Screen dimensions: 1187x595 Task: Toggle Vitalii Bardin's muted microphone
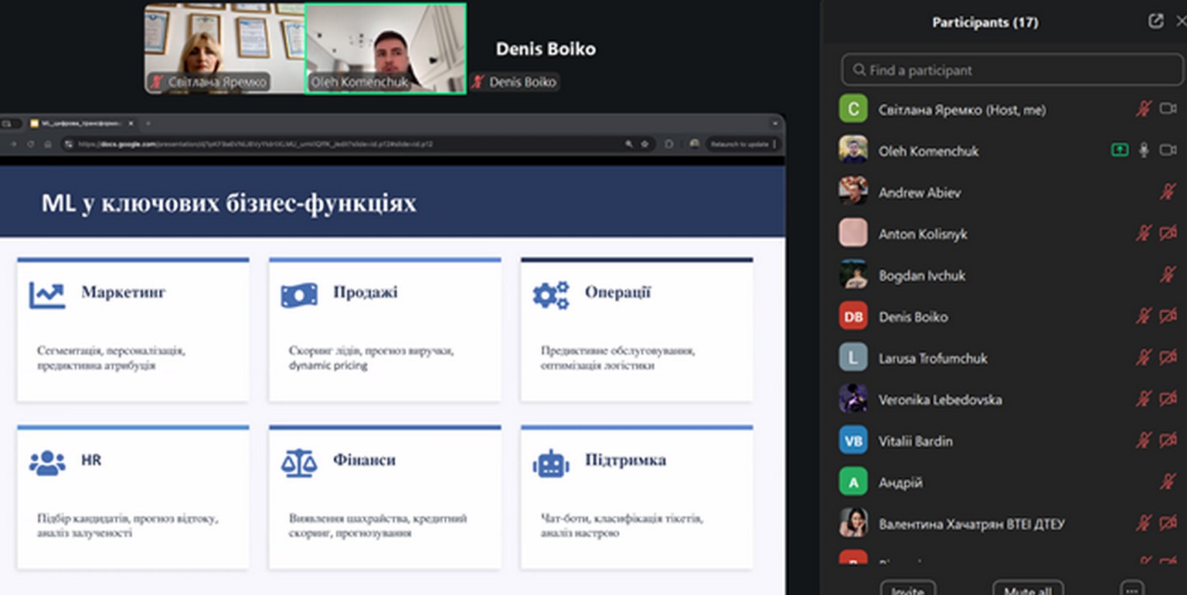tap(1144, 440)
